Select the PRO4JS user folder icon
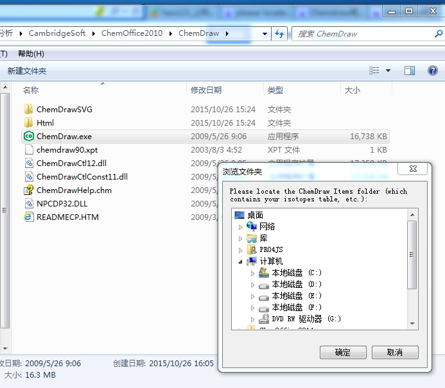The image size is (445, 388). [x=252, y=249]
